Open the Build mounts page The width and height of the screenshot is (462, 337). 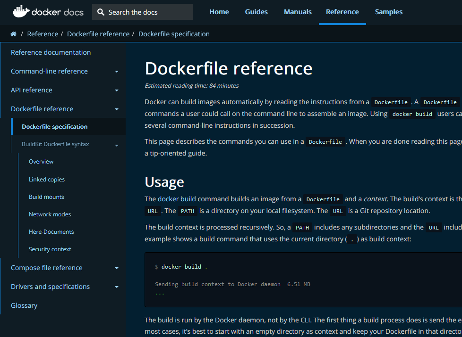46,197
